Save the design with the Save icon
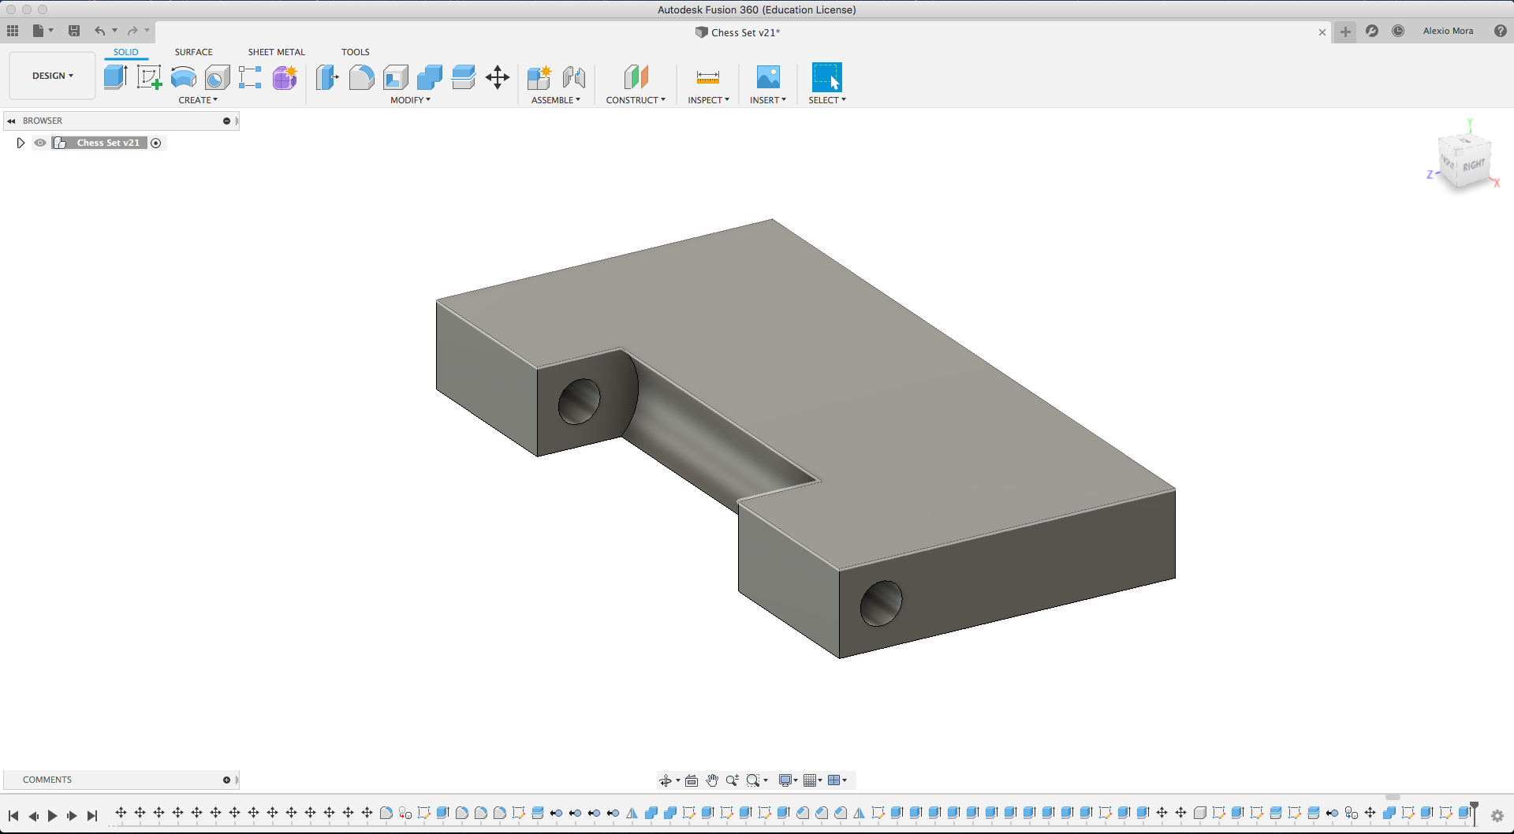1514x834 pixels. [x=74, y=31]
